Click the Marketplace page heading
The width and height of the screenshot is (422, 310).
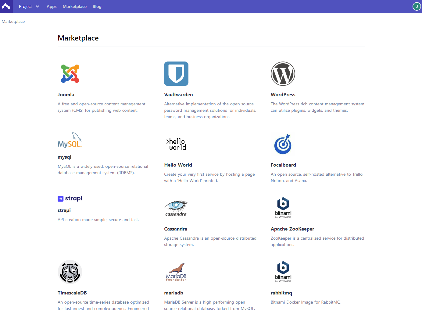pos(78,38)
